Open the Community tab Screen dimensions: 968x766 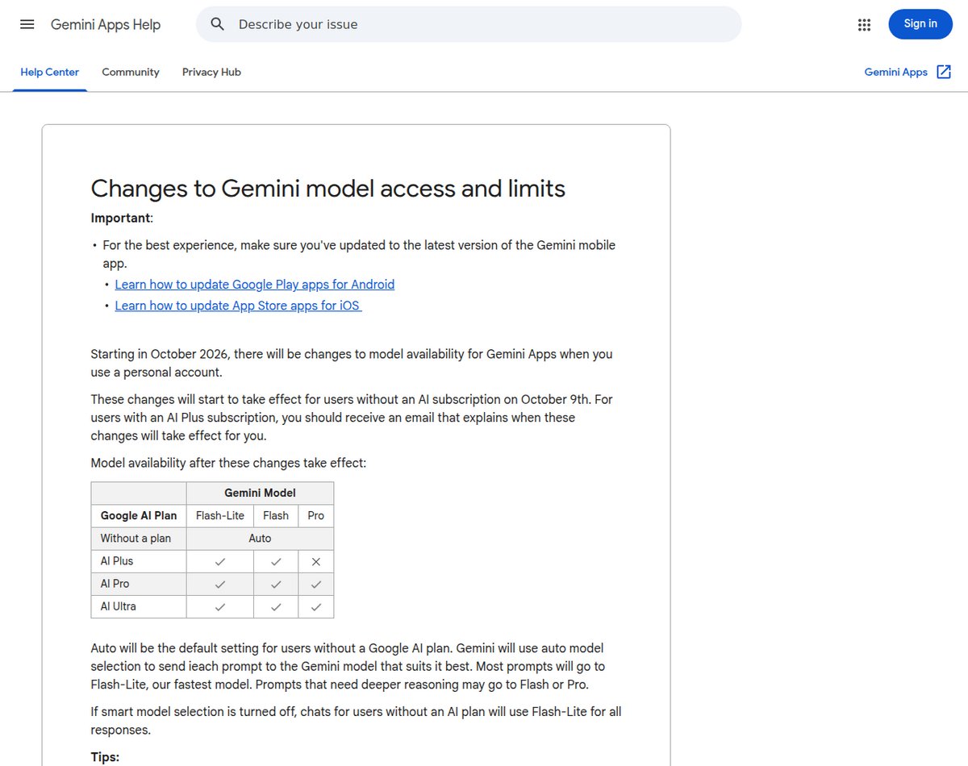pyautogui.click(x=131, y=72)
